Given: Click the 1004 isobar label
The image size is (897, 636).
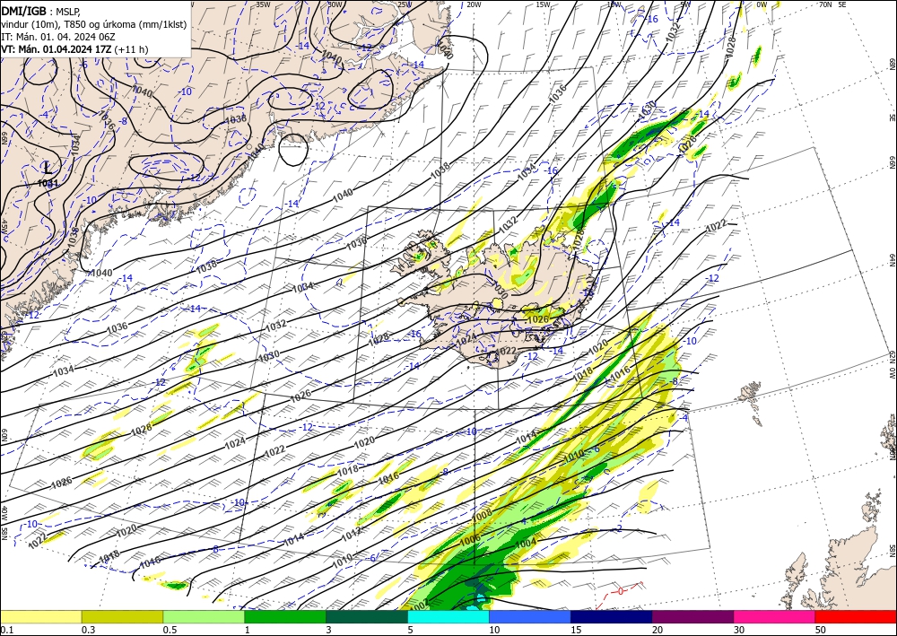Looking at the screenshot, I should click(x=525, y=542).
